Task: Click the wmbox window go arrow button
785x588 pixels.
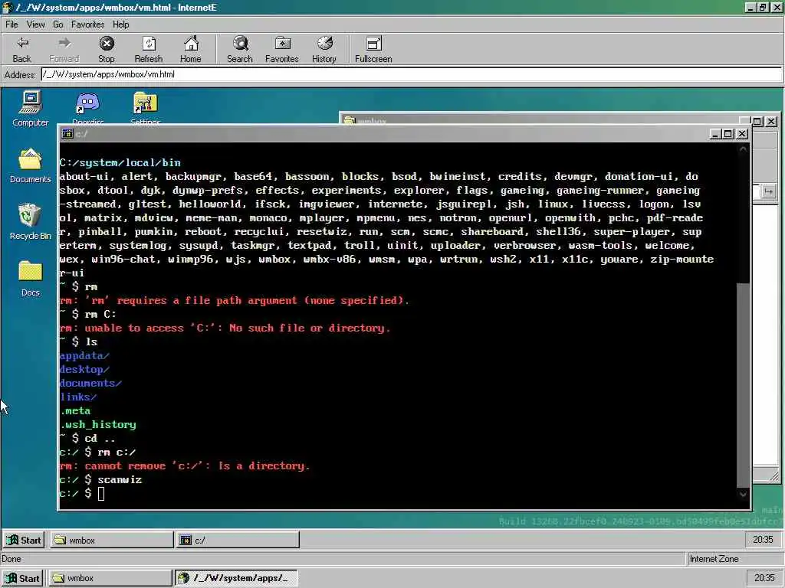Action: click(x=768, y=191)
